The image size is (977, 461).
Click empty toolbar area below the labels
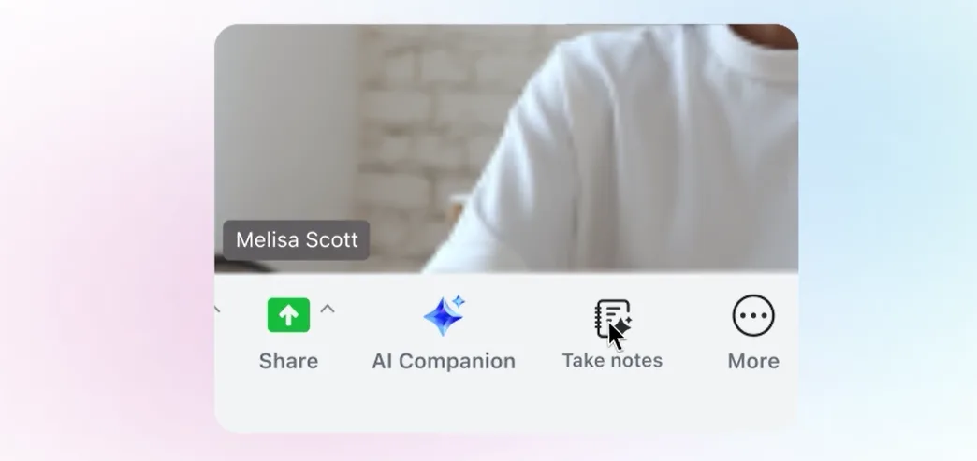pyautogui.click(x=506, y=405)
